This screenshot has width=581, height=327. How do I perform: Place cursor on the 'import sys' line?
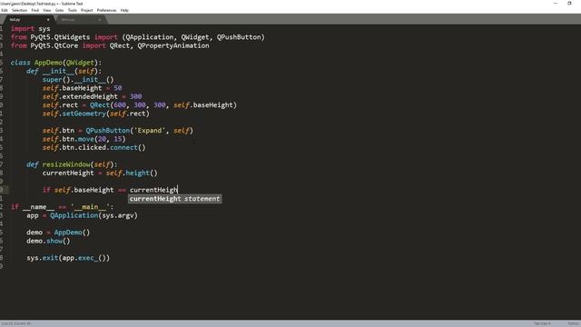pos(30,28)
